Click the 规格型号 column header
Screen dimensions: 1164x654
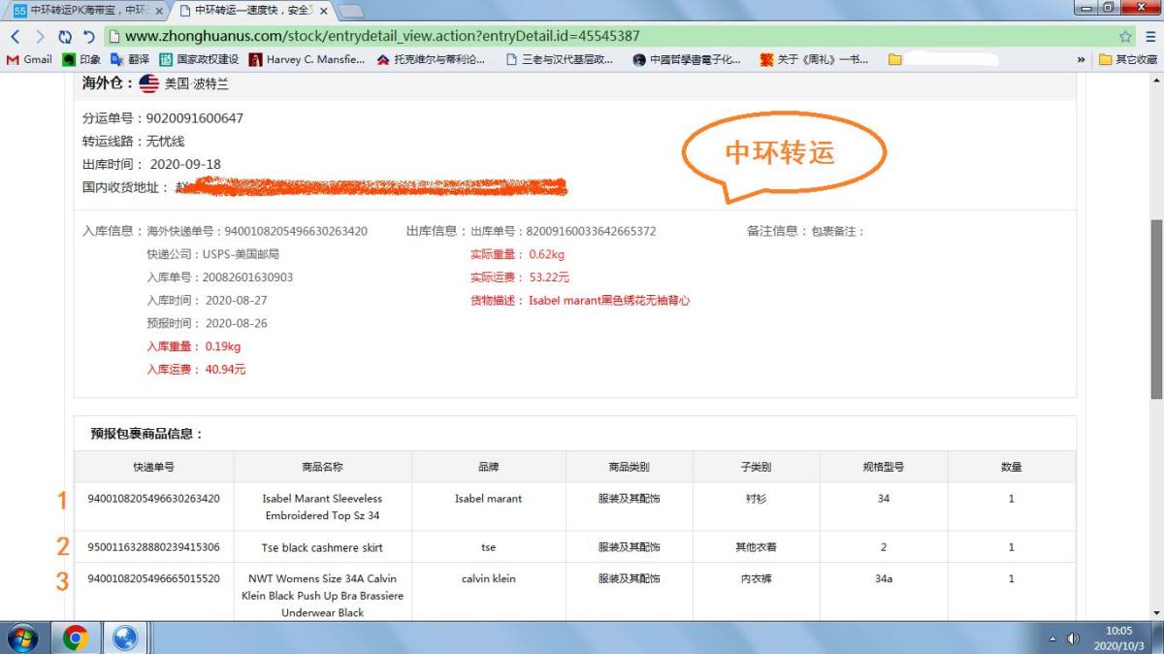point(883,467)
